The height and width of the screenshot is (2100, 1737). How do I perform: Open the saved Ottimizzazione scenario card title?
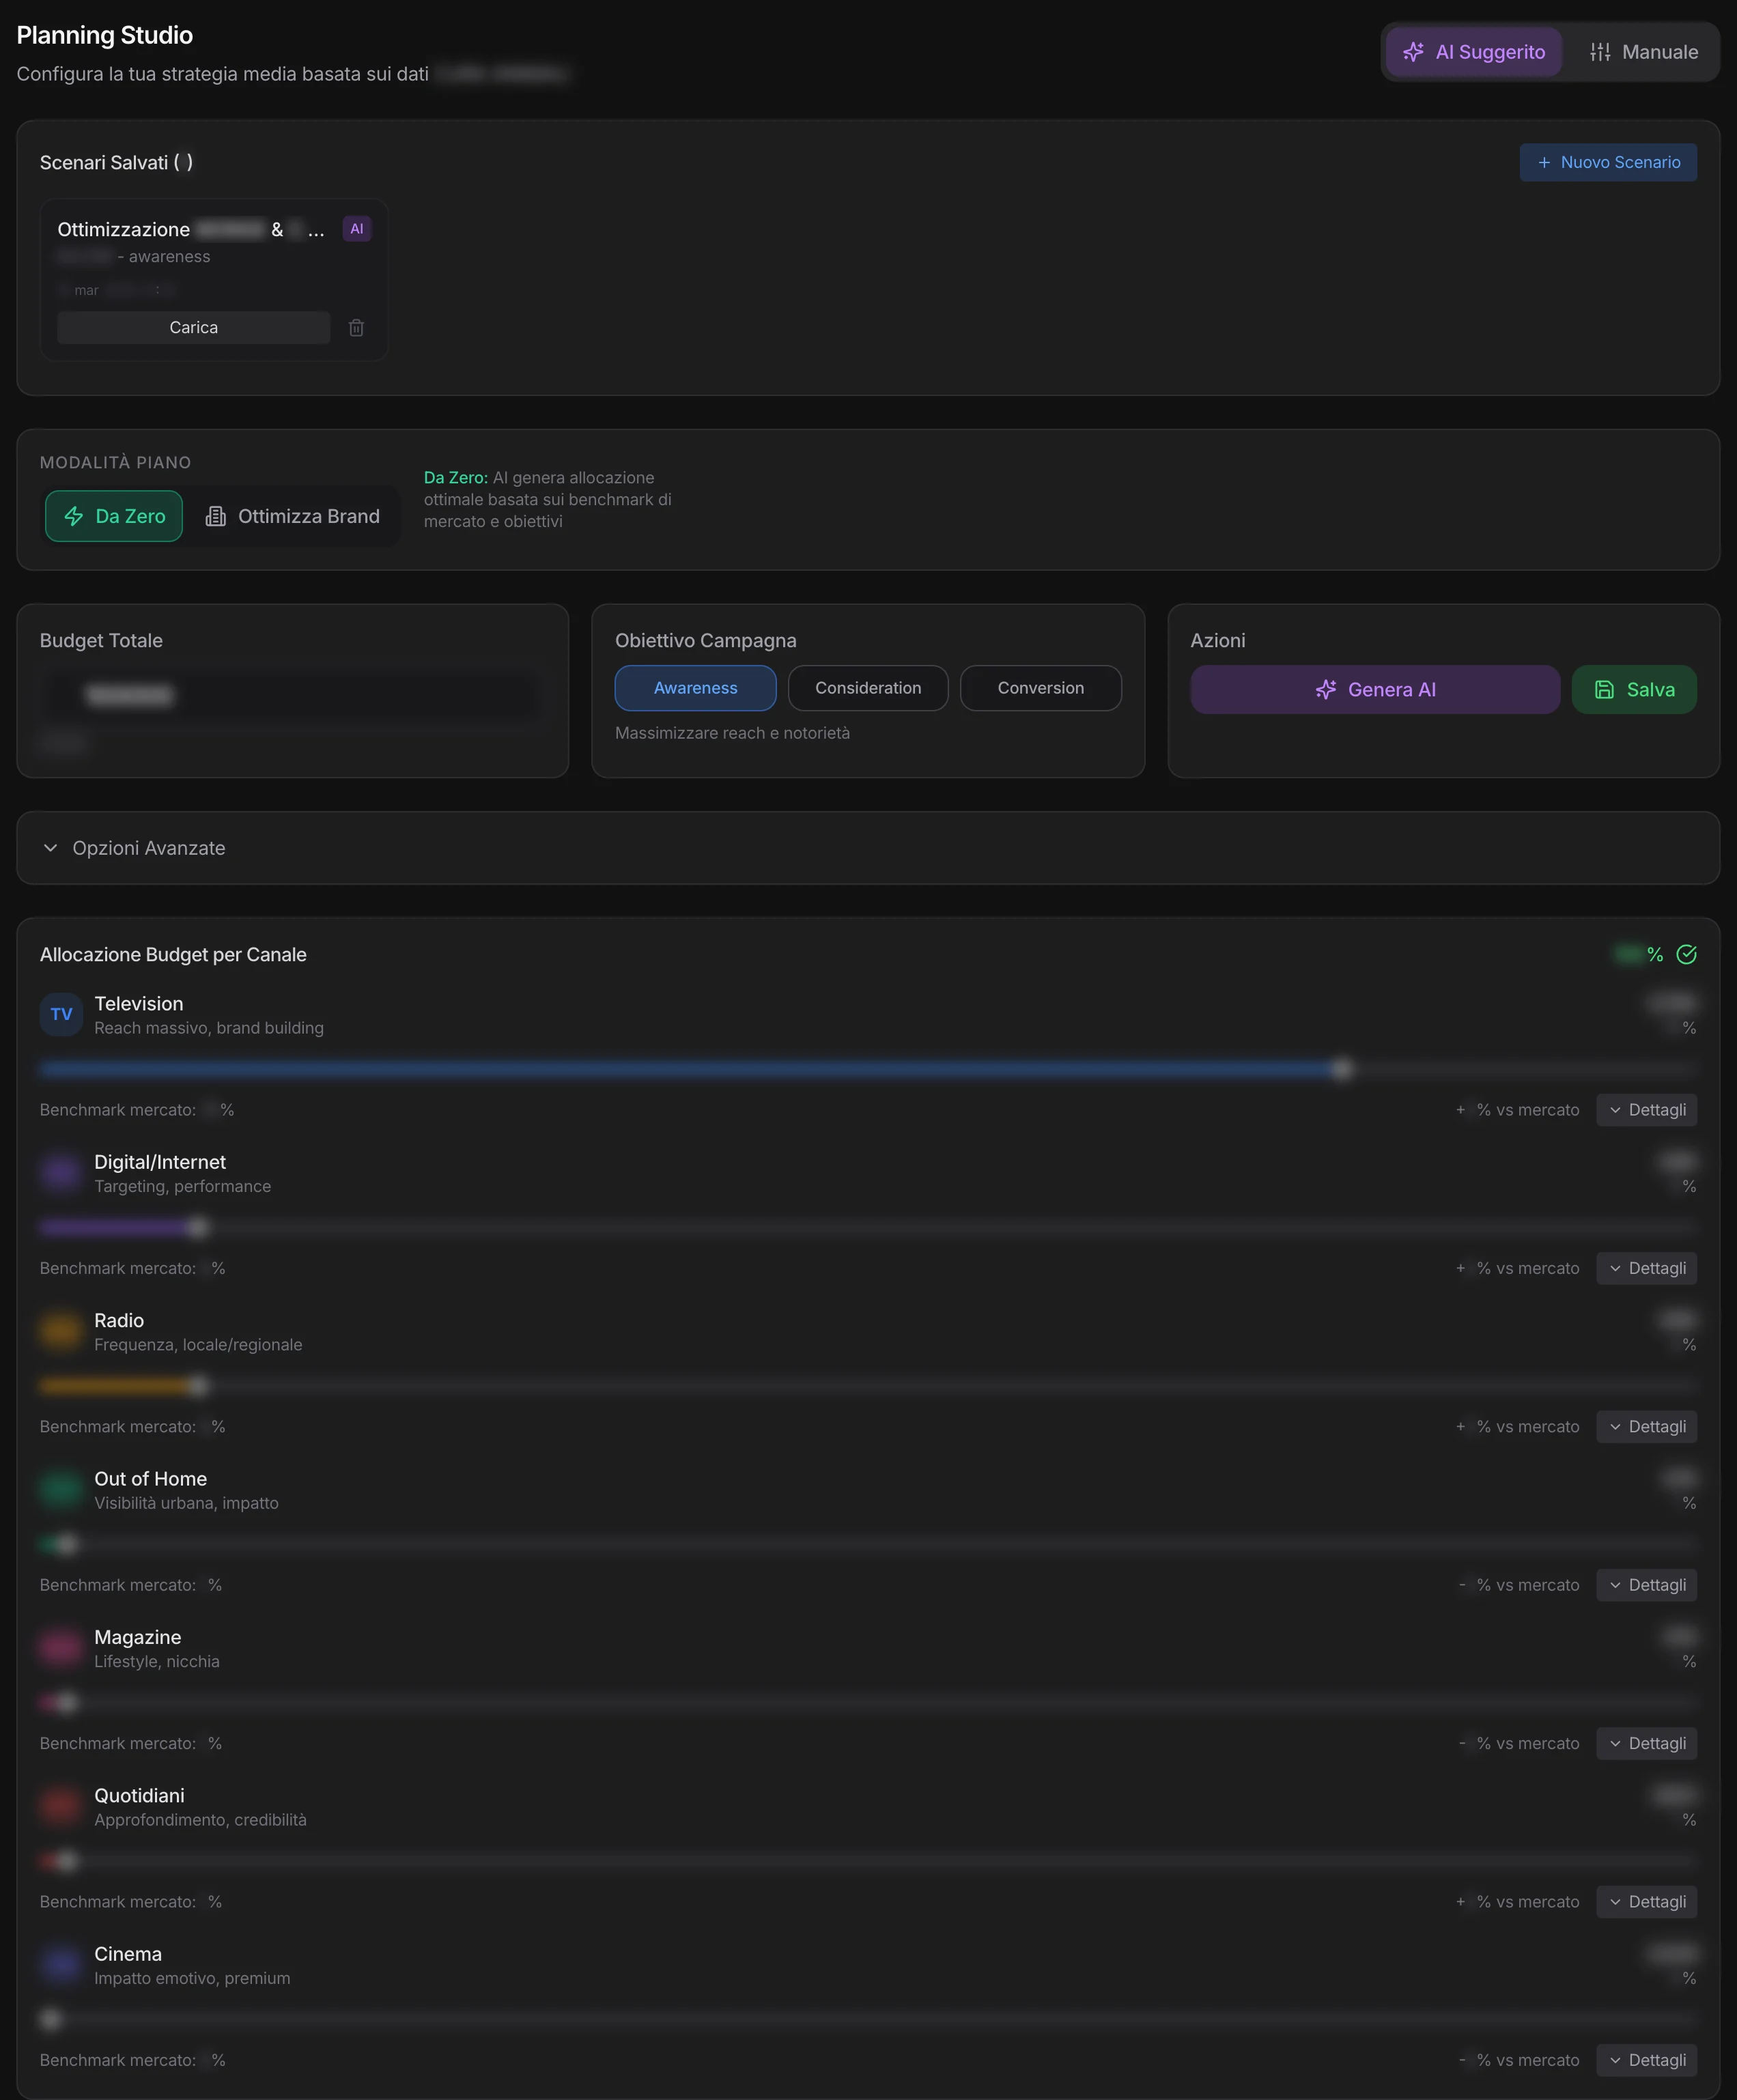[x=191, y=230]
